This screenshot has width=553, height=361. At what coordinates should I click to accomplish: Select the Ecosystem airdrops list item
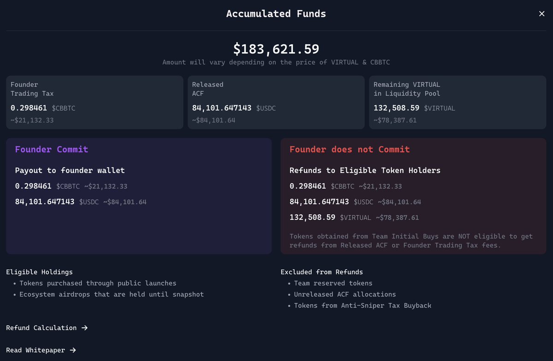111,294
